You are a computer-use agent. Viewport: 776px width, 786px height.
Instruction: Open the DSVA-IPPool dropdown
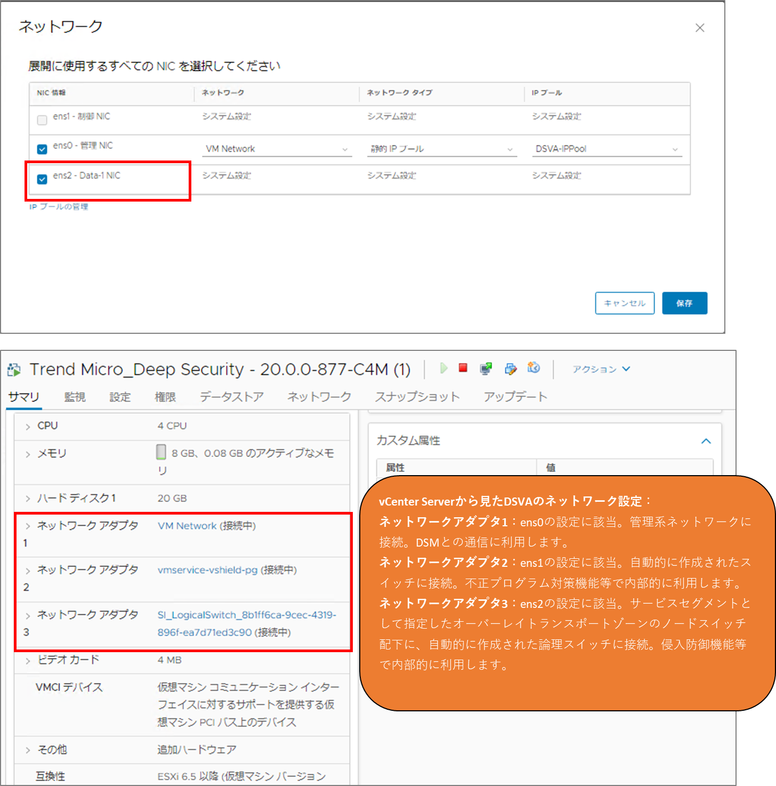pyautogui.click(x=607, y=149)
